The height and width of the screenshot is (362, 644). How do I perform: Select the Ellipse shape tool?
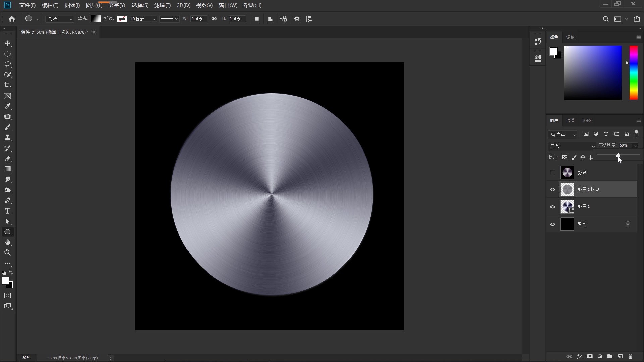[8, 232]
